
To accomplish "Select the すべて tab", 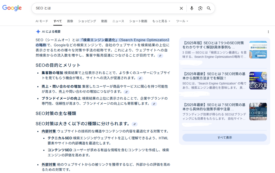I will pos(58,21).
